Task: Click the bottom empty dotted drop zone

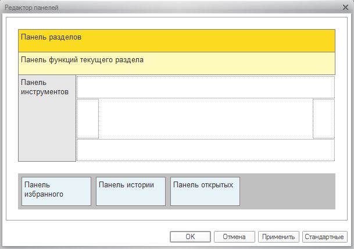Action: [206, 150]
